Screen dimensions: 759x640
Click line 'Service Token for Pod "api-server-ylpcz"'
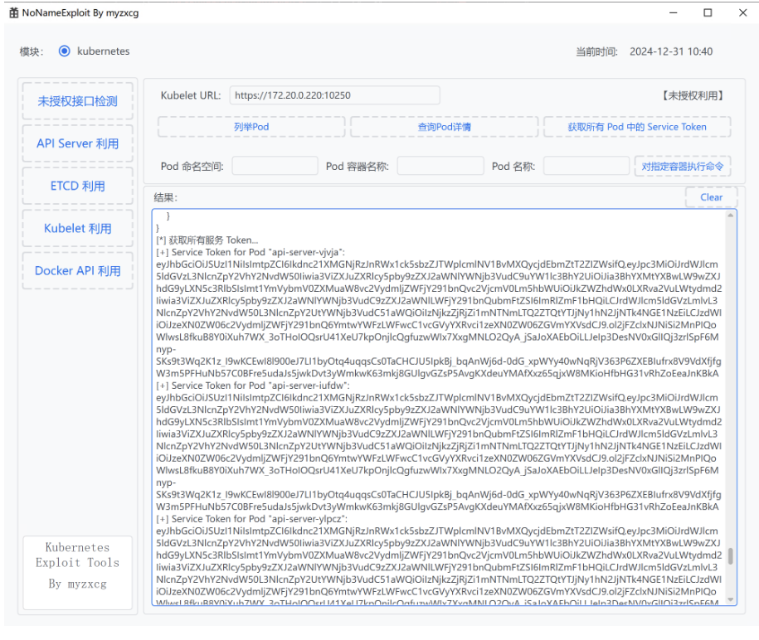tap(251, 519)
